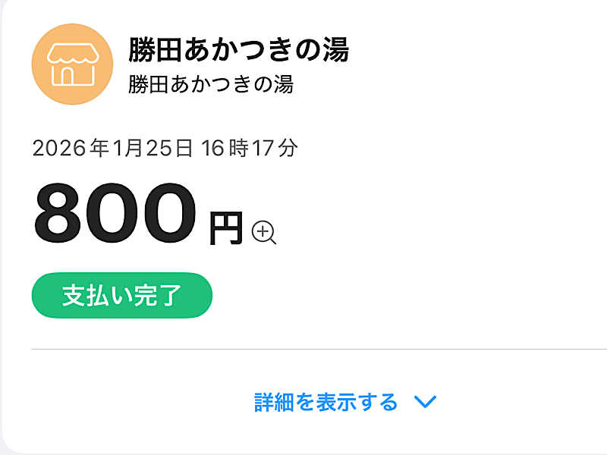Click the divider area above 詳細を表示する
Screen dimensions: 607x455
(303, 348)
